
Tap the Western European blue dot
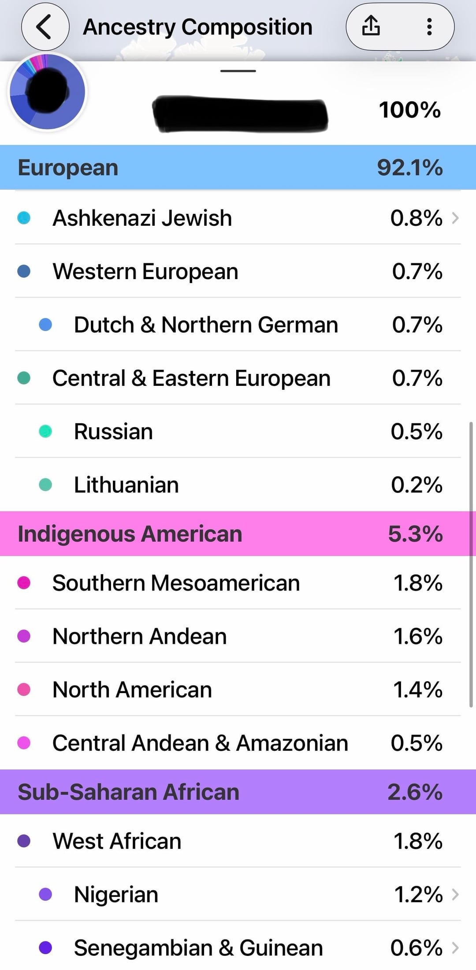tap(24, 271)
